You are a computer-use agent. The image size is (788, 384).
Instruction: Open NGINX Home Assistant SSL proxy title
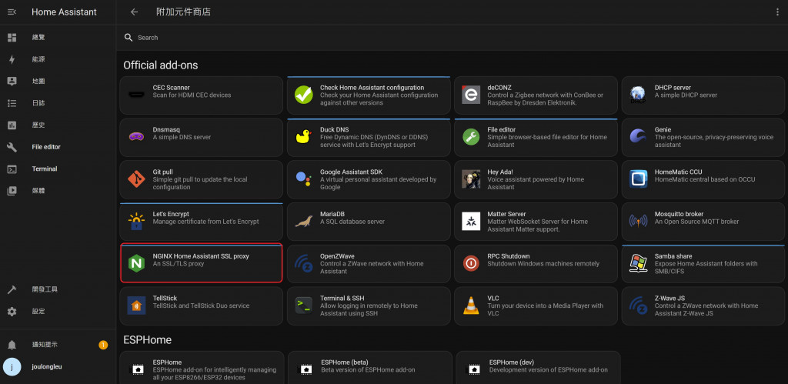[x=201, y=256]
